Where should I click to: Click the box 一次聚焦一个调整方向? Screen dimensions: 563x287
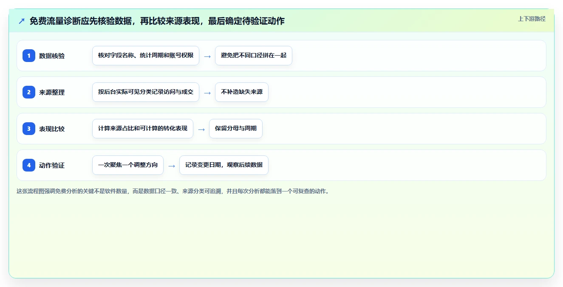128,165
